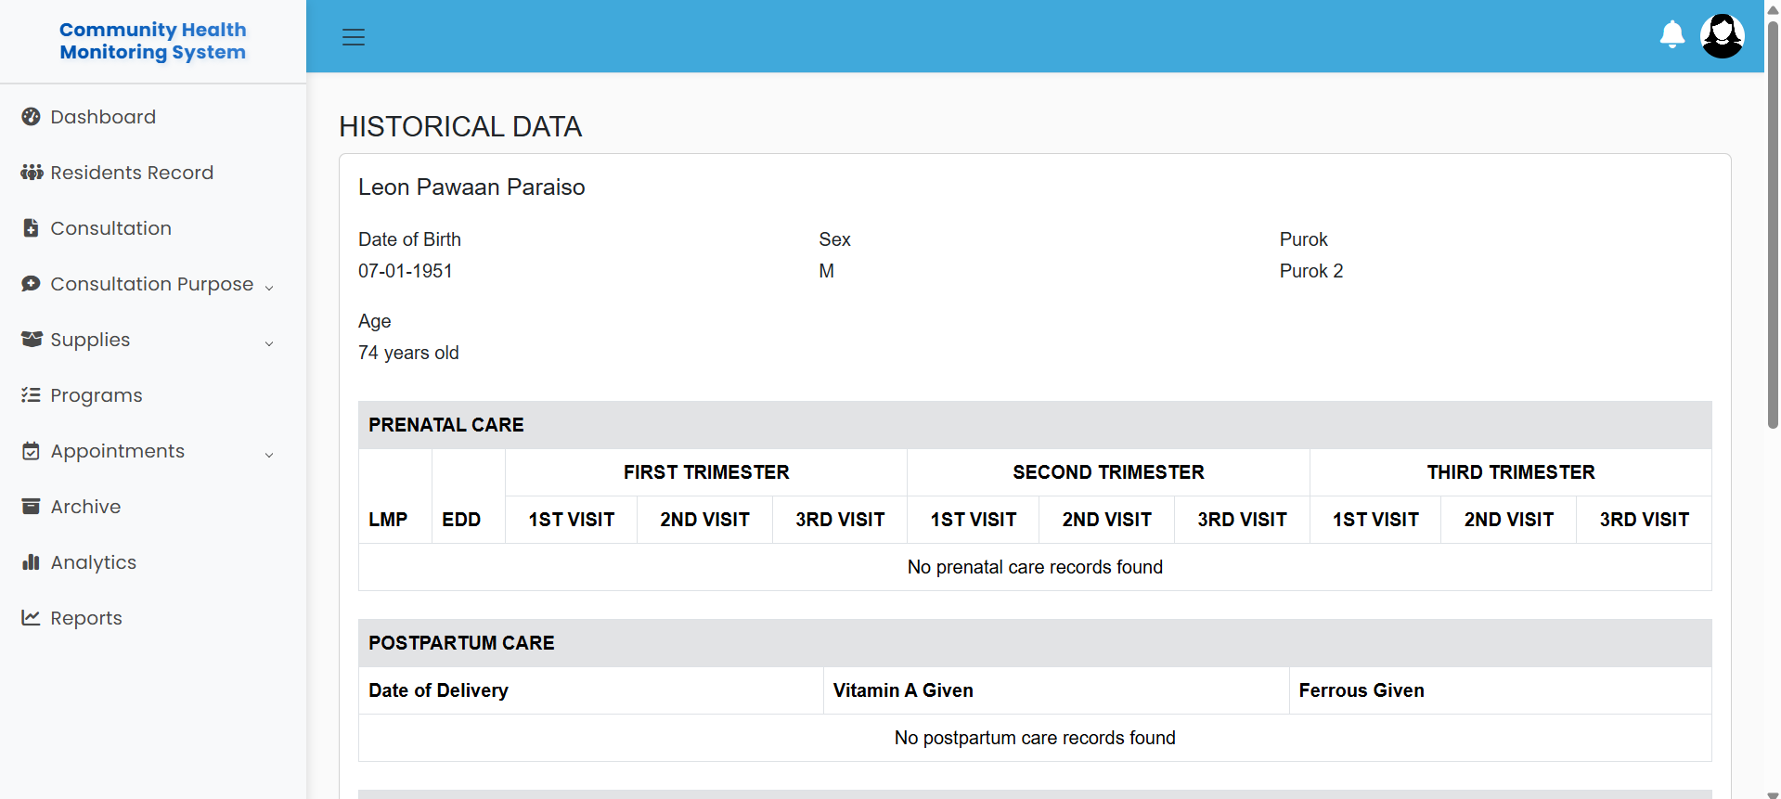Click the Reports line chart icon
Image resolution: width=1781 pixels, height=799 pixels.
[x=32, y=618]
